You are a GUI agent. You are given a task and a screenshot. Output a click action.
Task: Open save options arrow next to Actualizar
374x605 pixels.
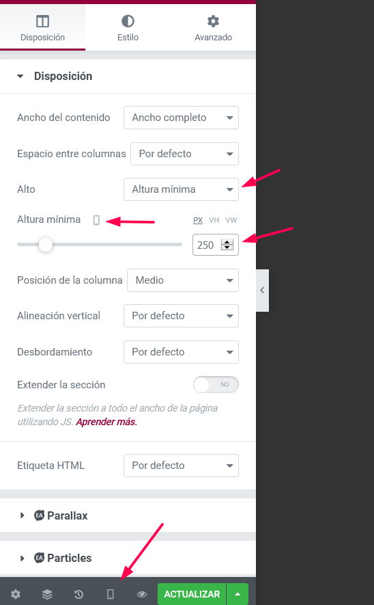tap(238, 594)
